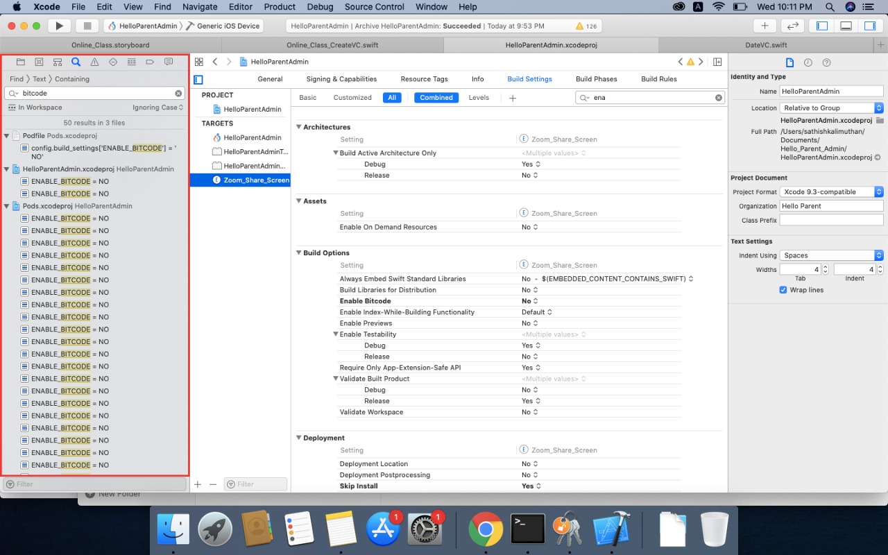
Task: Select the Combined view mode
Action: pyautogui.click(x=436, y=98)
